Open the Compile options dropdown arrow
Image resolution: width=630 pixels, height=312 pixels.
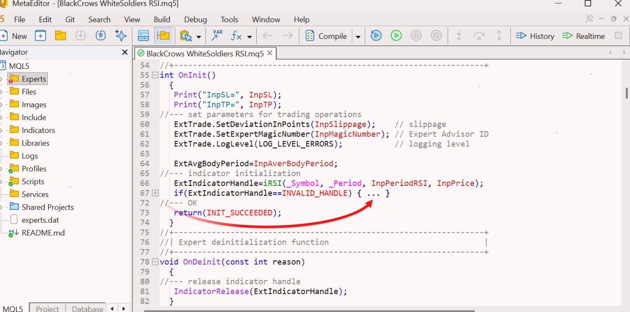coord(358,37)
